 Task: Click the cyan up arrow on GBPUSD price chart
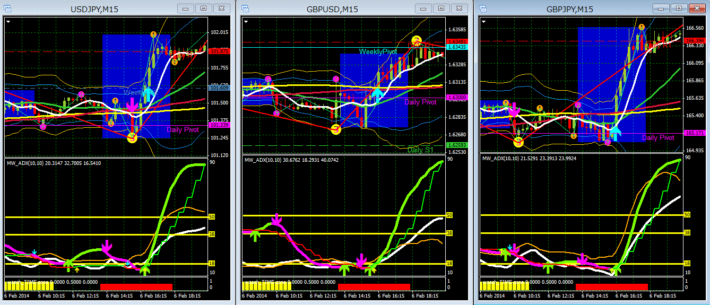point(377,95)
